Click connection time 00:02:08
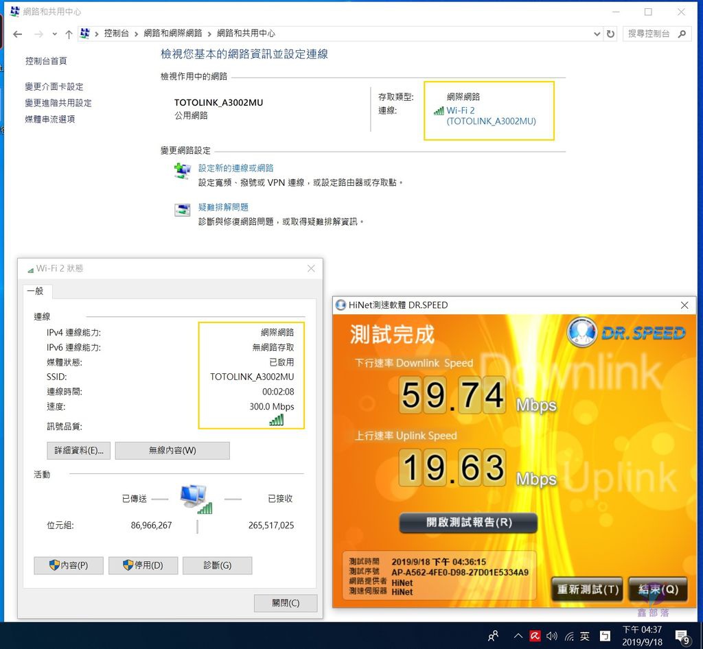 pos(279,392)
